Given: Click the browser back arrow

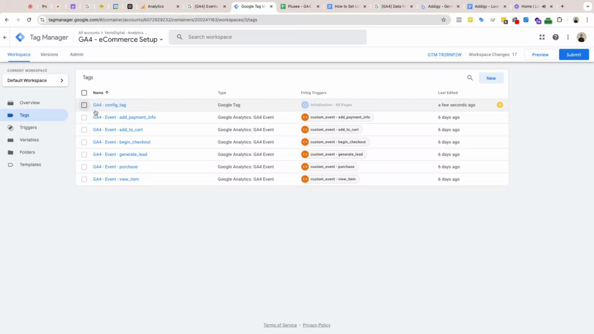Looking at the screenshot, I should pyautogui.click(x=6, y=20).
